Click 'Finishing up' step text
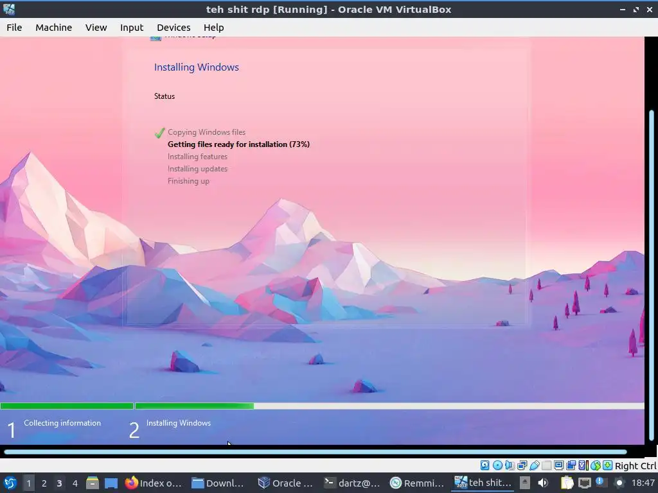Image resolution: width=658 pixels, height=493 pixels. pos(188,181)
